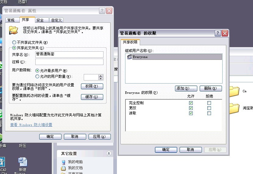Select 共享此文件夹 radio option
Image resolution: width=253 pixels, height=174 pixels.
[14, 48]
